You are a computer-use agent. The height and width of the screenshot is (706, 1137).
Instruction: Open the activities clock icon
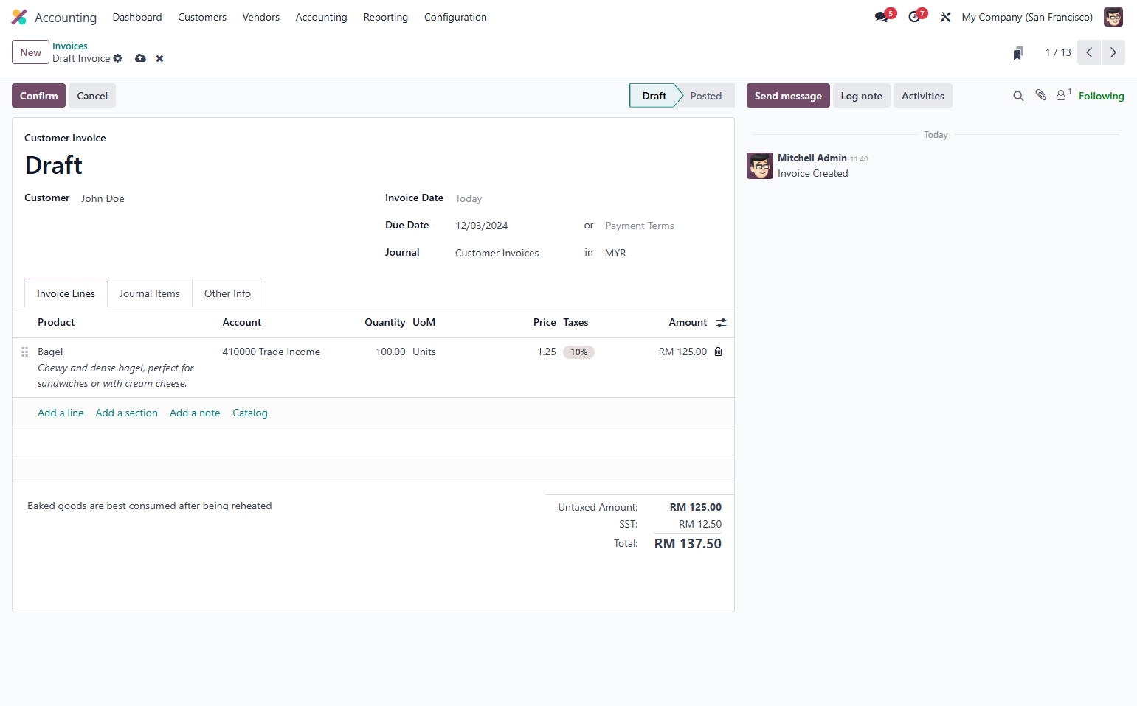click(914, 17)
